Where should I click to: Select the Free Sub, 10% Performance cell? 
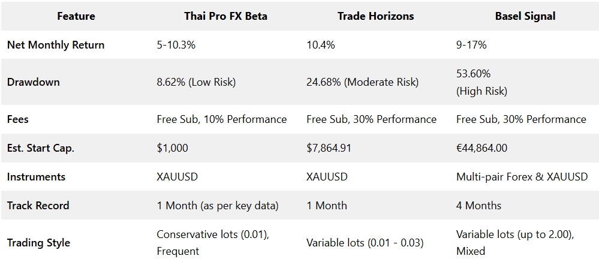[x=221, y=119]
